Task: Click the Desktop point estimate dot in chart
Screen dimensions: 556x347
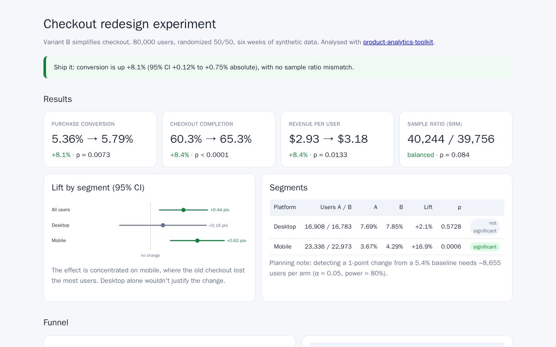Action: [x=163, y=225]
